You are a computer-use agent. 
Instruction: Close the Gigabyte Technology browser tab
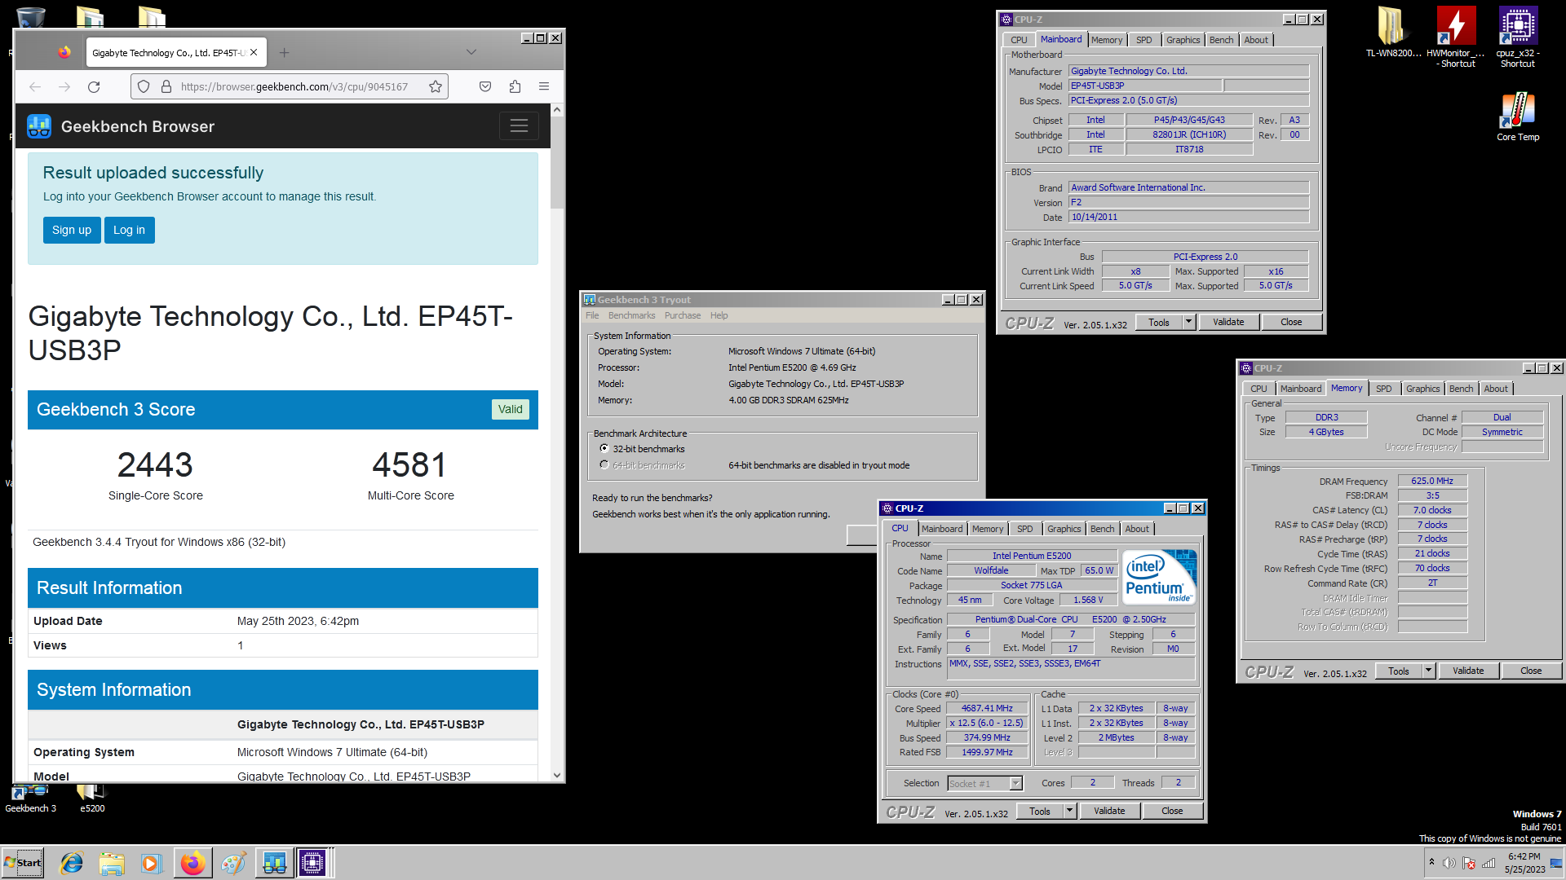[254, 52]
